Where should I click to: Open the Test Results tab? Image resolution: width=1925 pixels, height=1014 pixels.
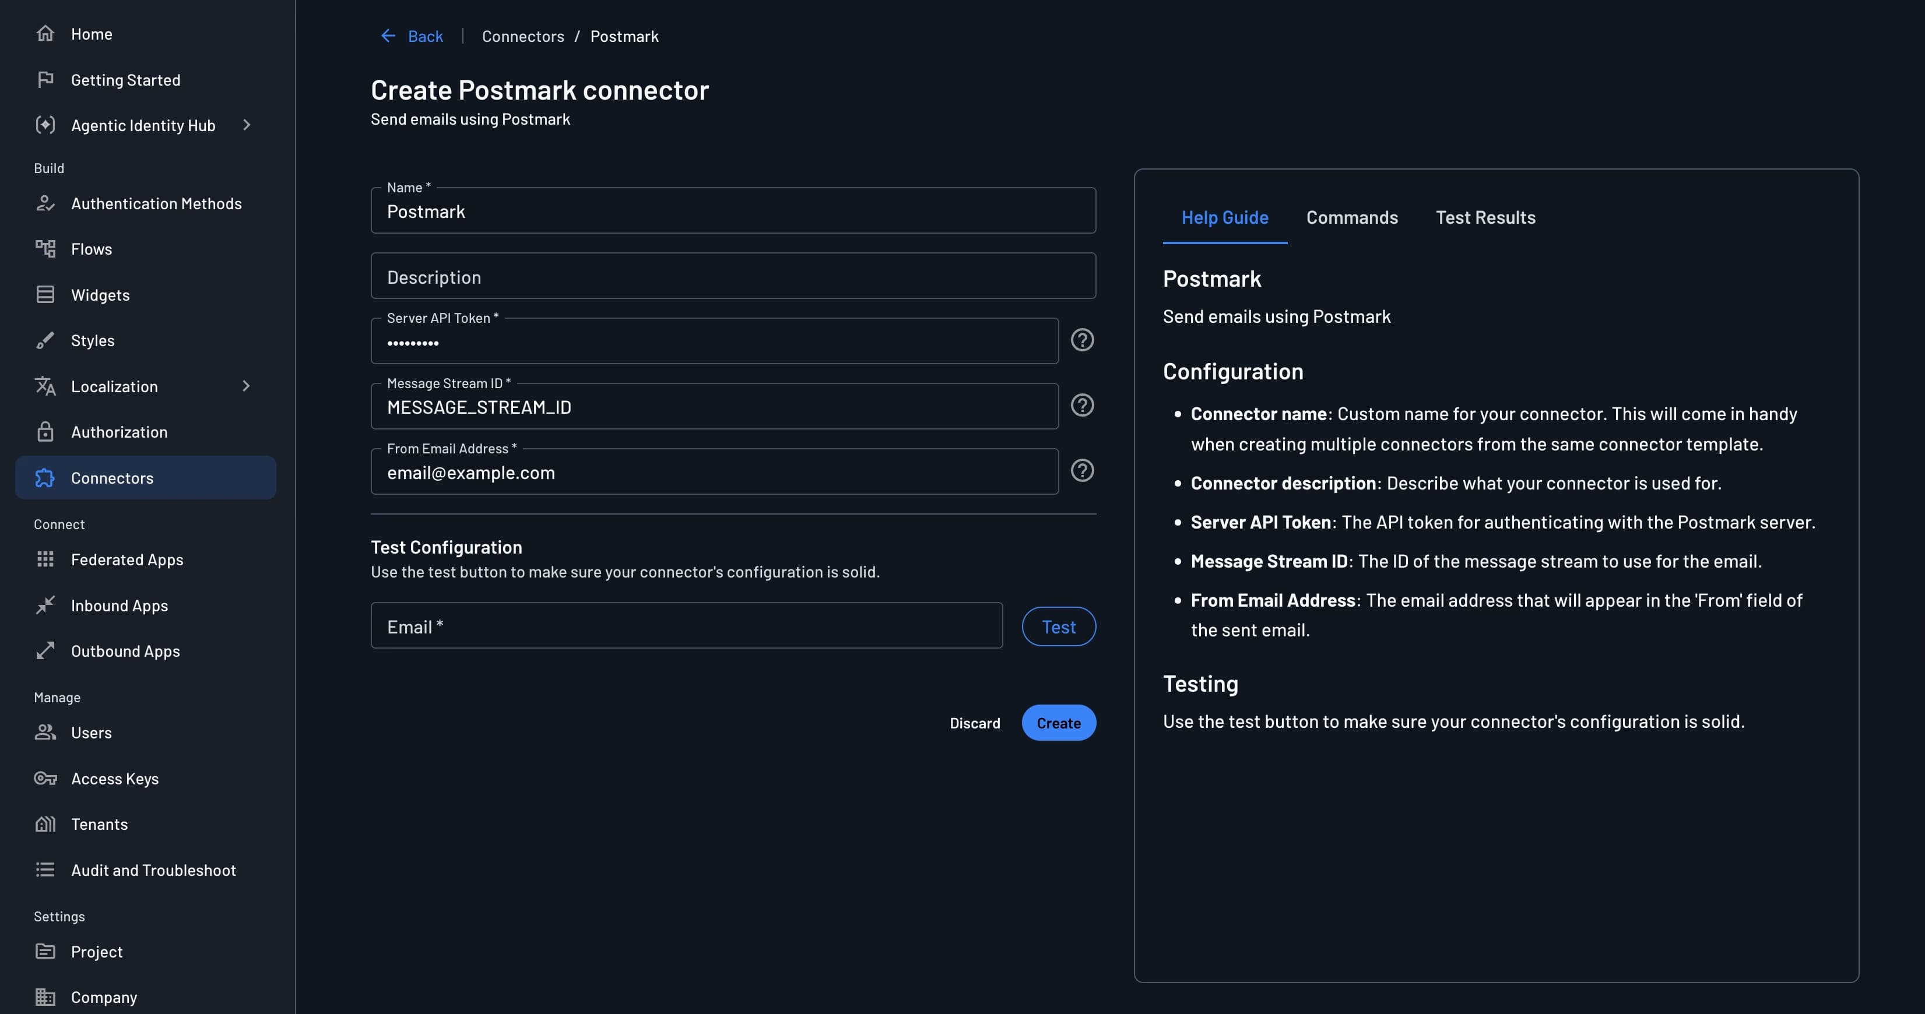tap(1485, 217)
